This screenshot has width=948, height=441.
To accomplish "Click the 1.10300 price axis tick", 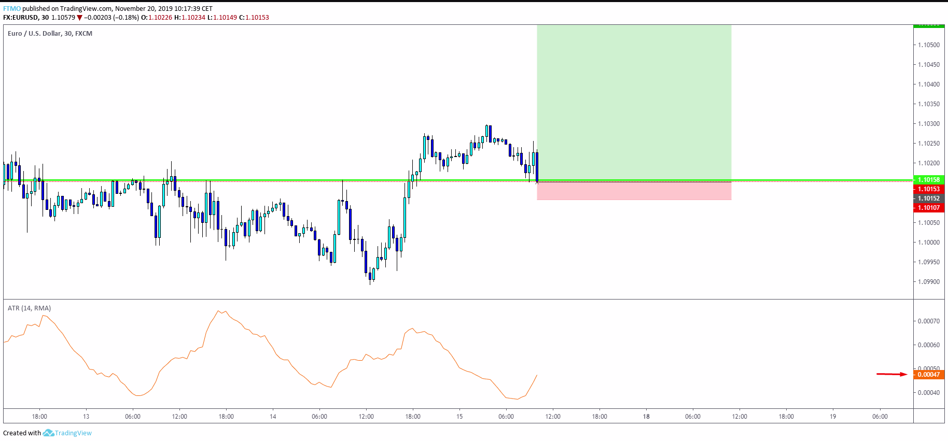I will pyautogui.click(x=928, y=124).
